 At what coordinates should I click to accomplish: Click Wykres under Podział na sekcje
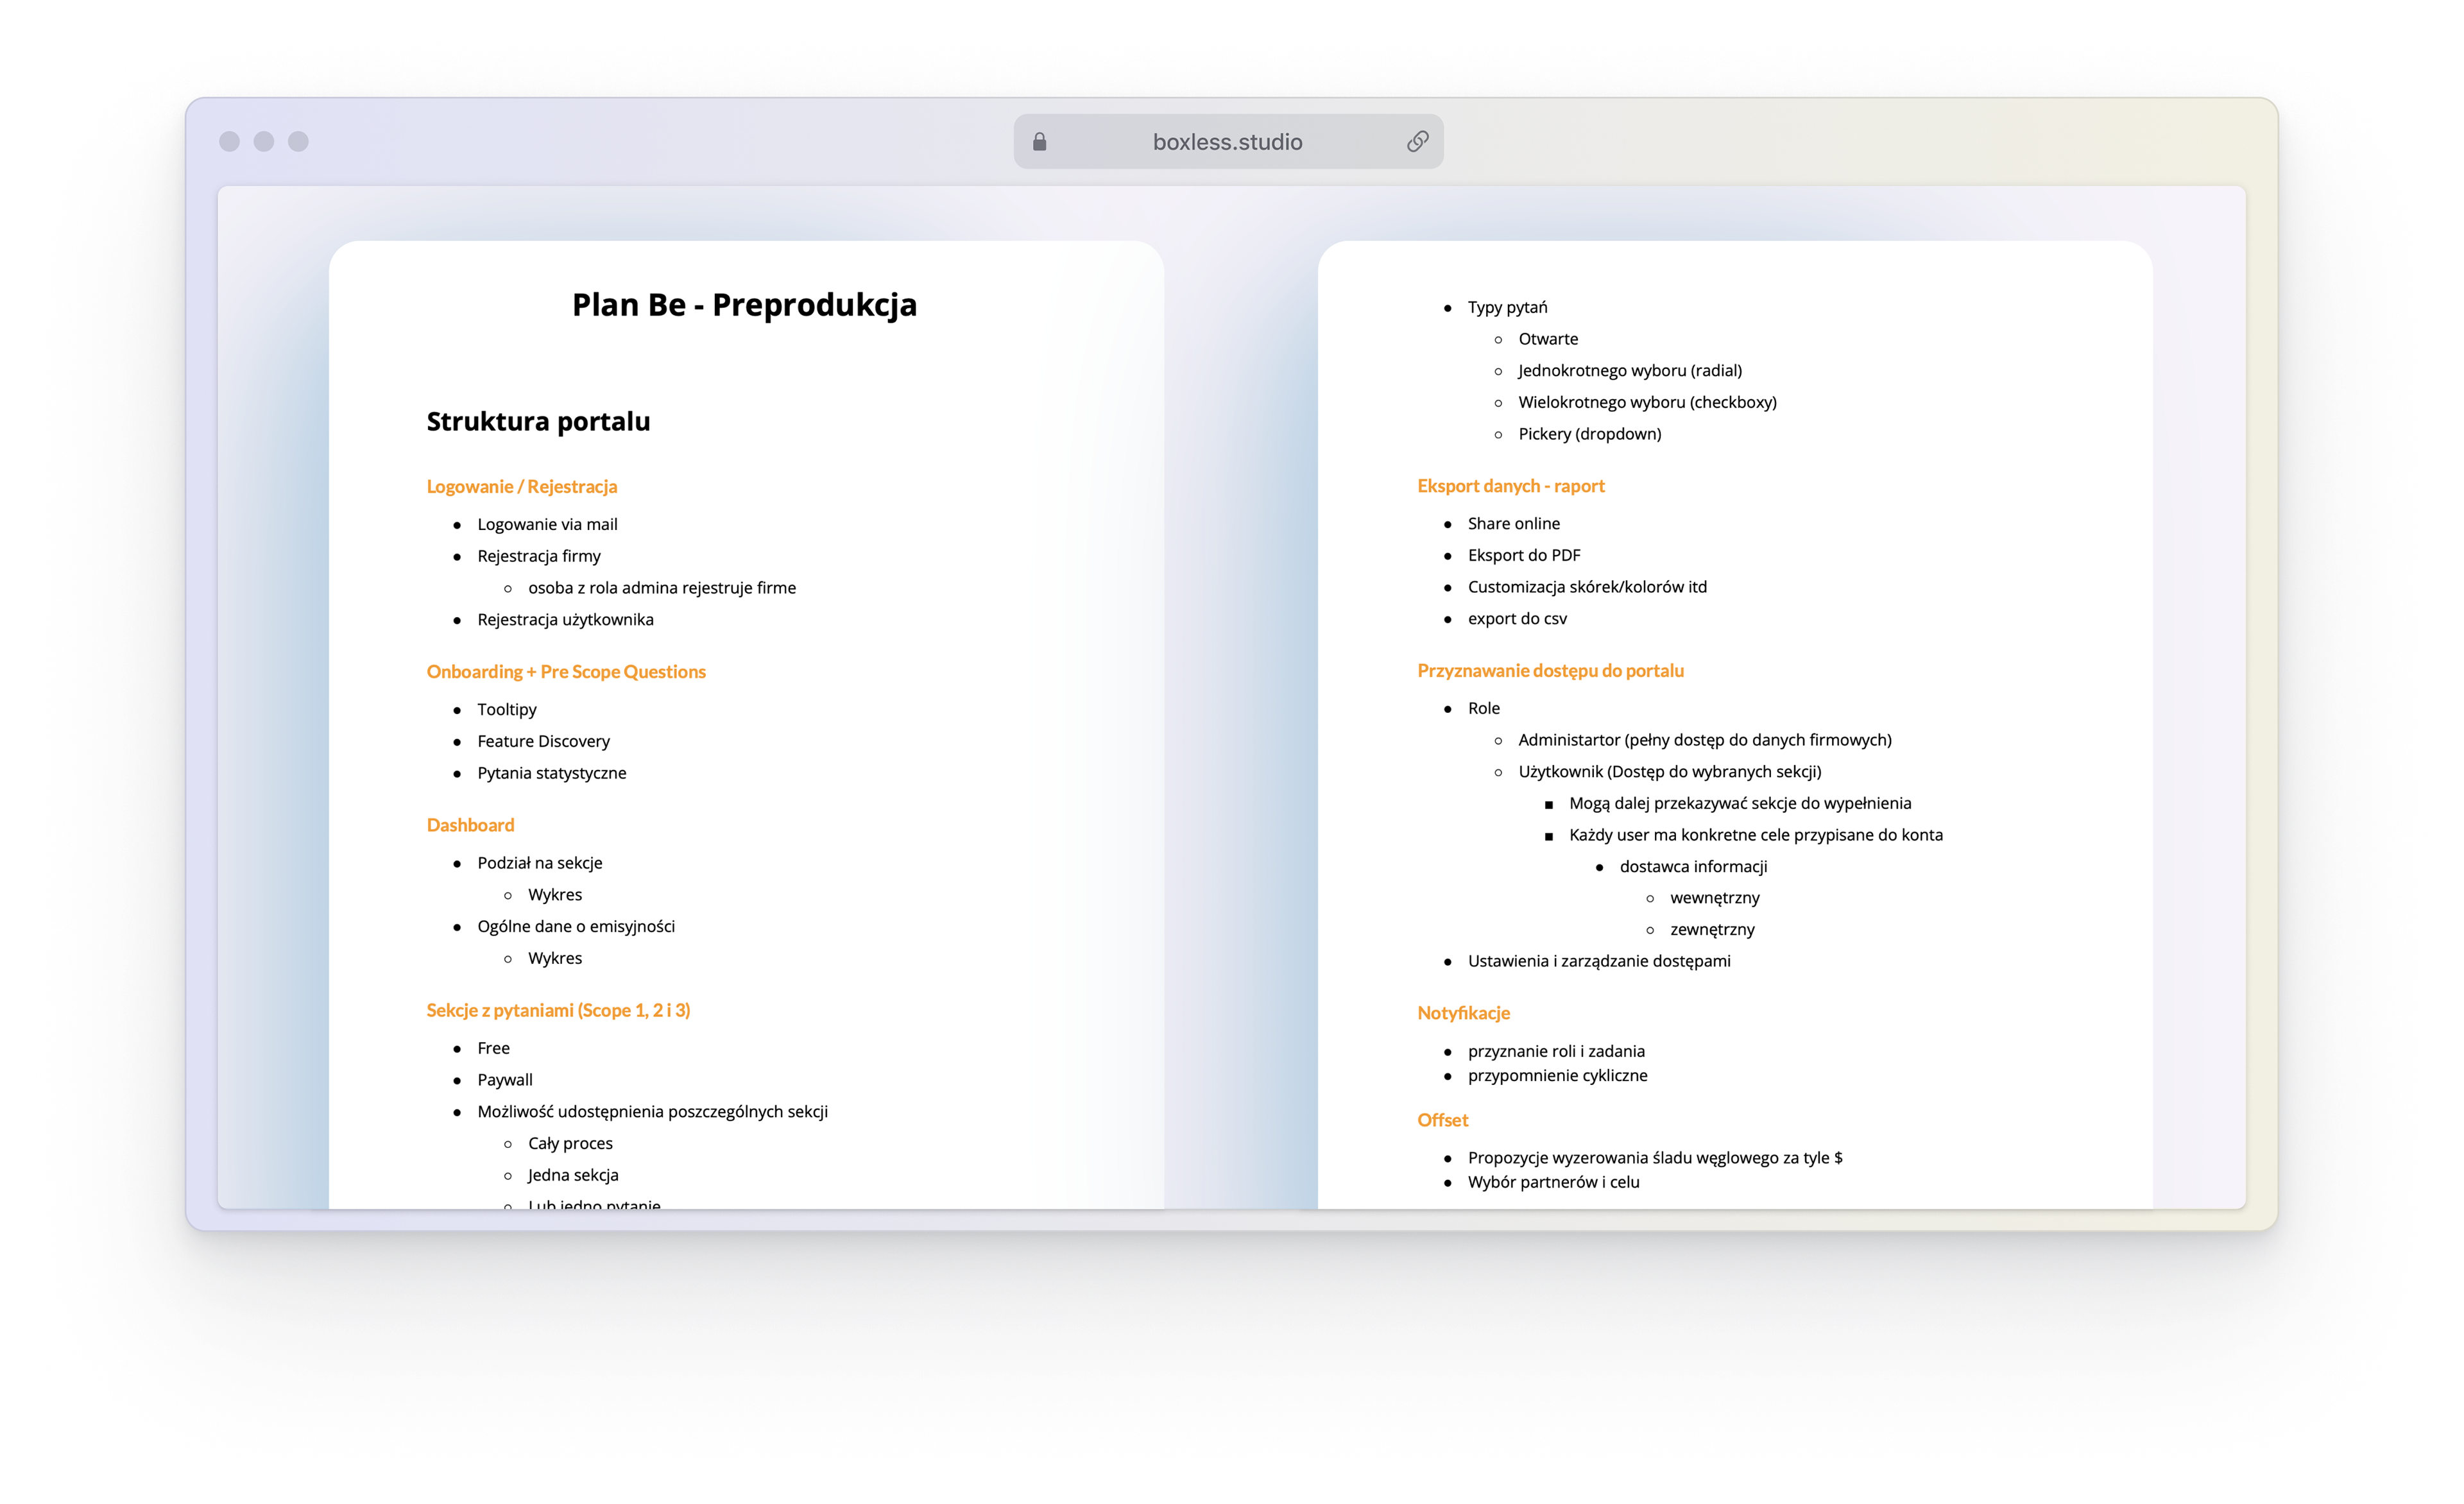[x=555, y=895]
